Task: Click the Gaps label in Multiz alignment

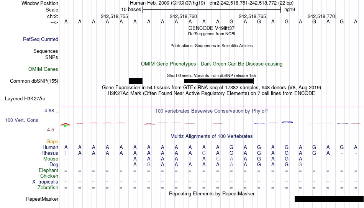Action: click(x=52, y=142)
